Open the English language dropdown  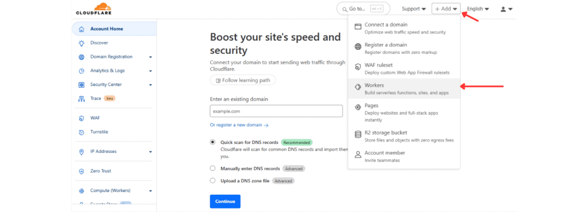pos(478,9)
